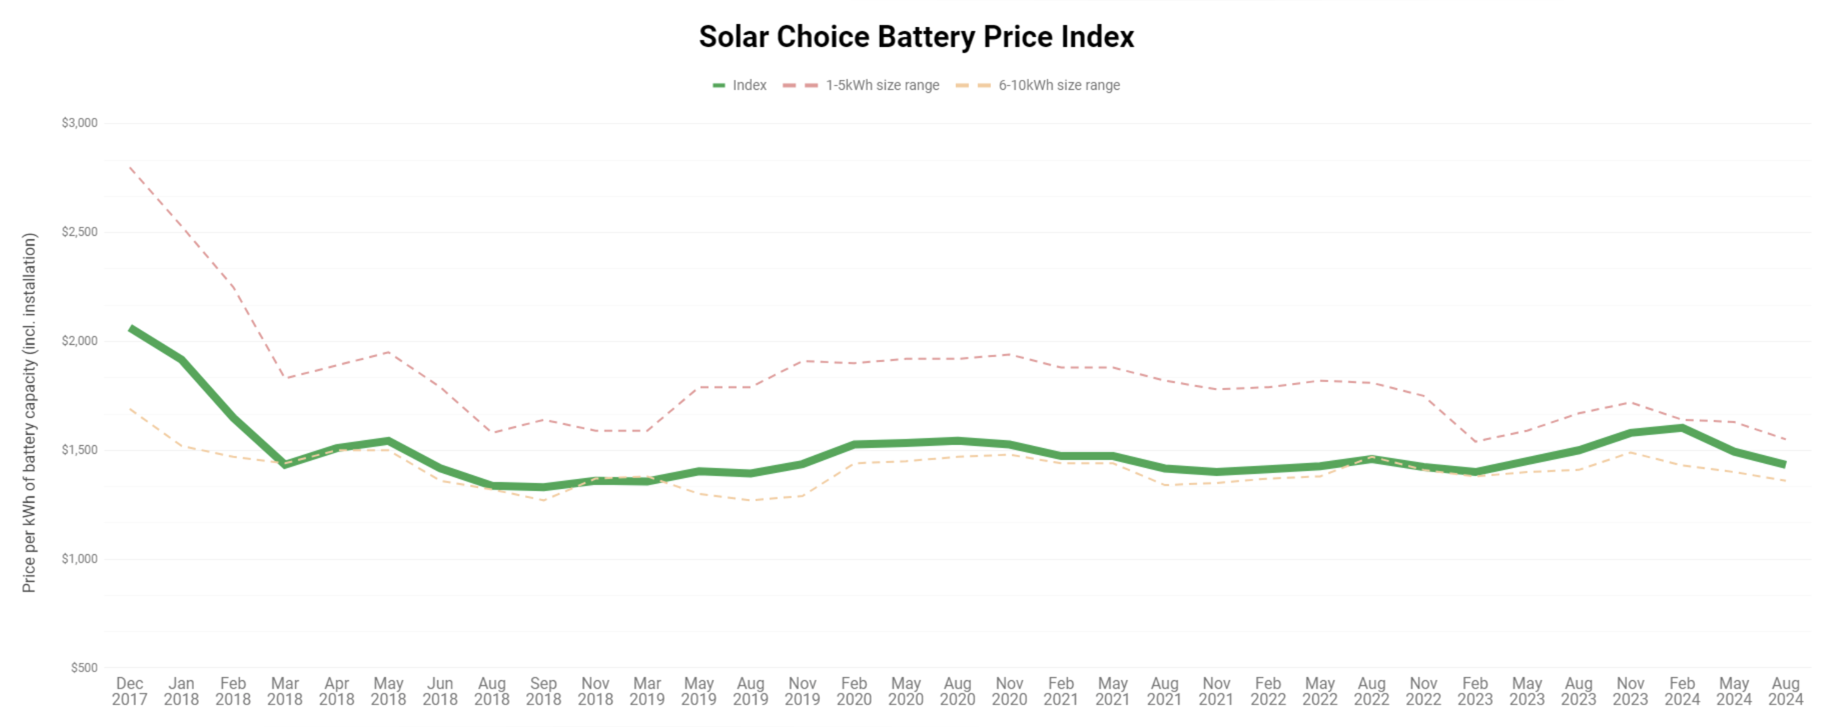Click green Index line point at Mar 2018
Screen dimensions: 1821x727
coord(285,464)
